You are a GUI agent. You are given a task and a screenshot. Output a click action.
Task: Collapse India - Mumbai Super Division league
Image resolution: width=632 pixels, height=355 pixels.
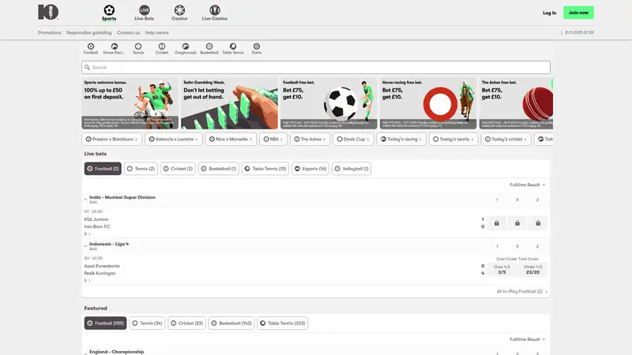[85, 200]
